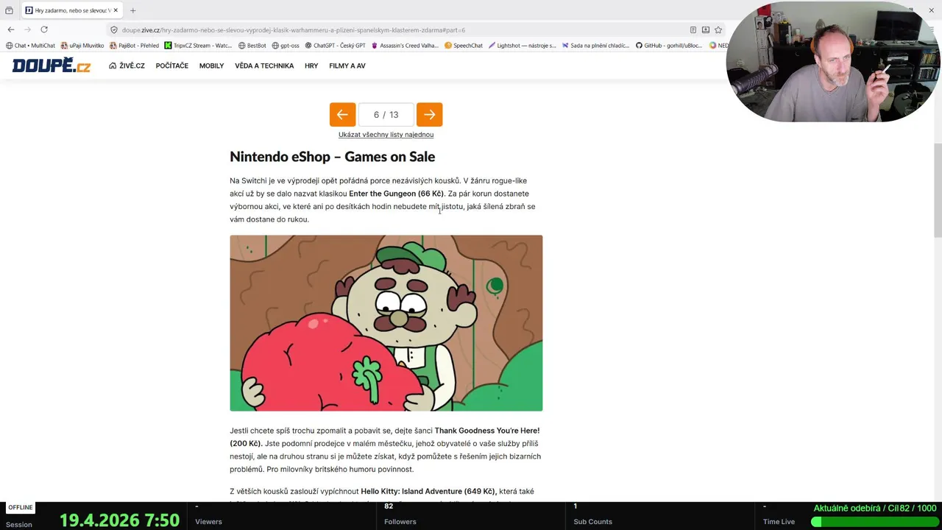Open FILMY A AV menu section
This screenshot has height=530, width=942.
point(347,66)
